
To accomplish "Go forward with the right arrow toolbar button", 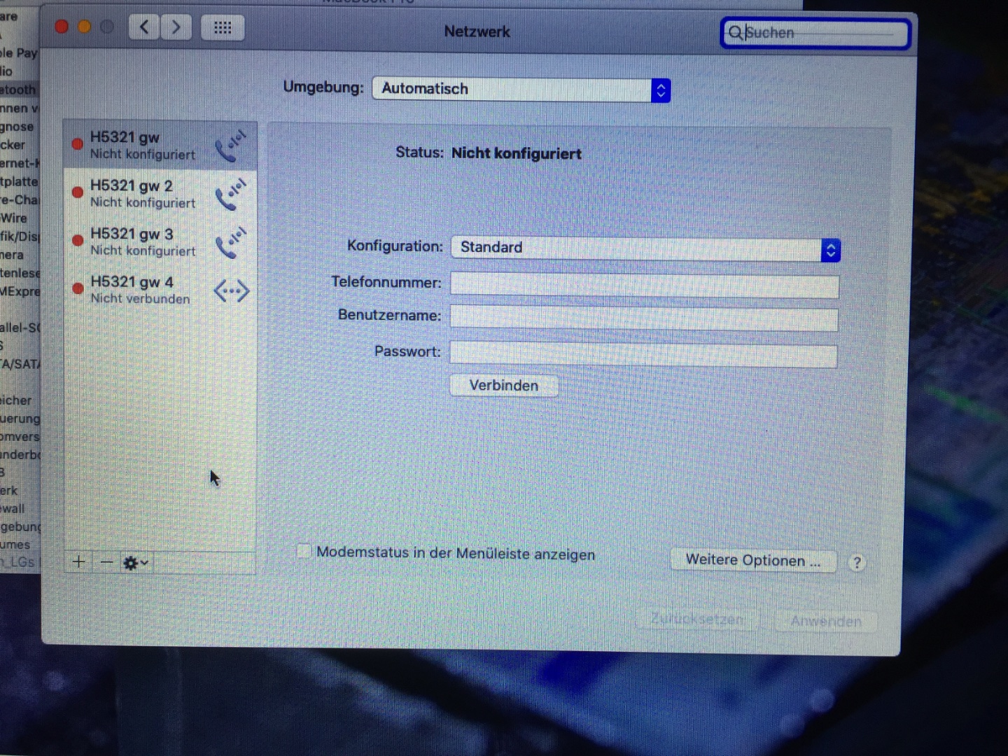I will pyautogui.click(x=176, y=27).
